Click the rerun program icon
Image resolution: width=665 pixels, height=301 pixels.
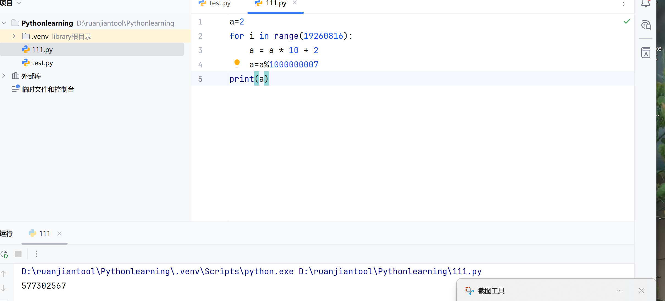(x=5, y=254)
